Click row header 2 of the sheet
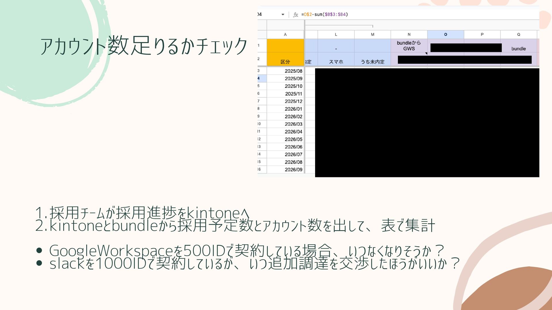This screenshot has width=552, height=310. pos(262,59)
